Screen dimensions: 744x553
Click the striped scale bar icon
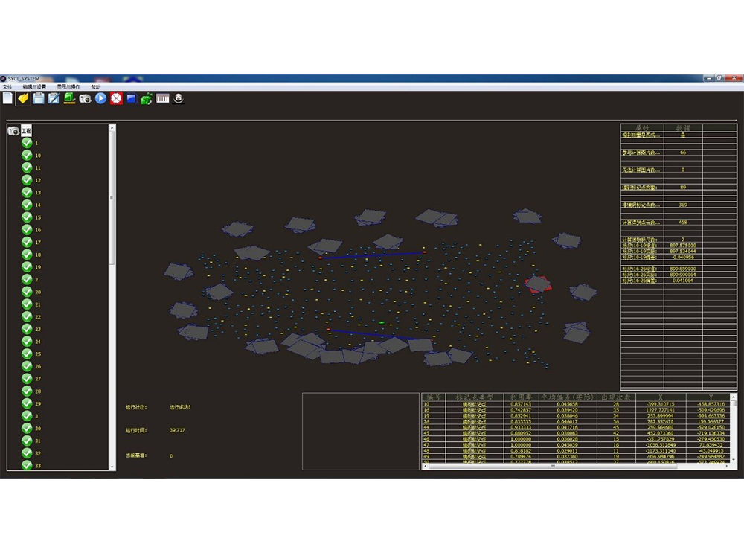click(x=162, y=98)
